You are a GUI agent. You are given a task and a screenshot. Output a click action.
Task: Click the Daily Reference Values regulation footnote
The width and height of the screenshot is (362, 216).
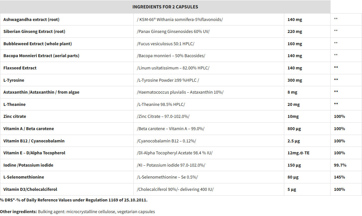tap(74, 200)
